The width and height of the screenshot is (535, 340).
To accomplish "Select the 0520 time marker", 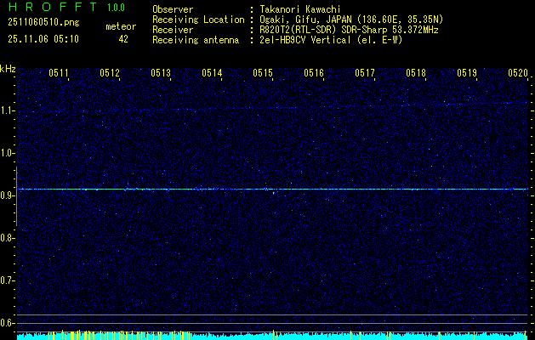I will point(518,73).
